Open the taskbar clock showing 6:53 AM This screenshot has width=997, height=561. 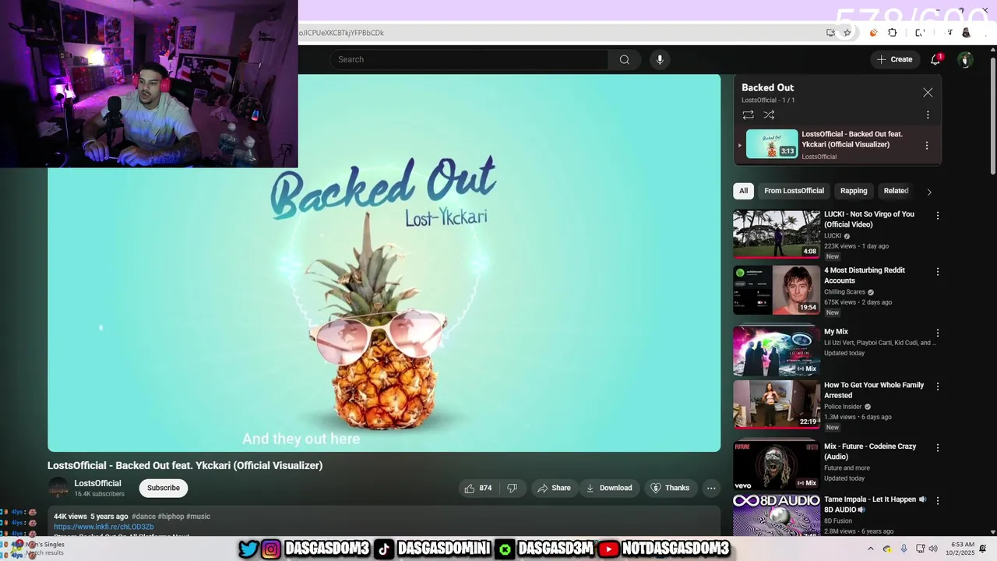pyautogui.click(x=963, y=549)
